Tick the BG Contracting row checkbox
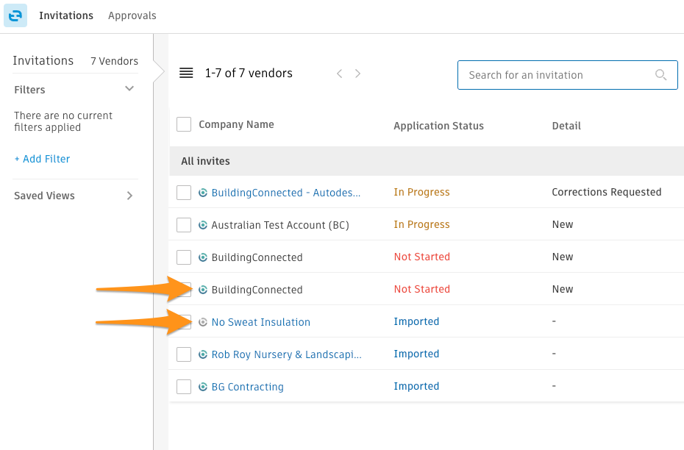Image resolution: width=684 pixels, height=450 pixels. [x=184, y=387]
